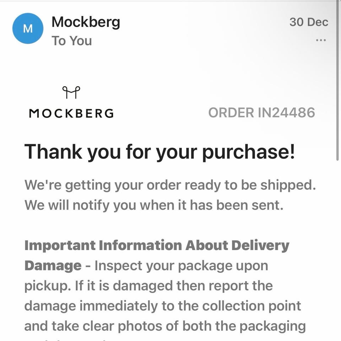
Task: Tap 'pickup. If it is damaged' line
Action: (x=107, y=286)
